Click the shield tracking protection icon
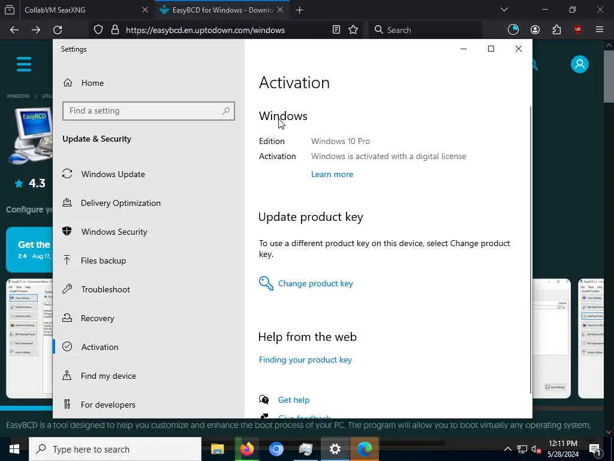 click(x=98, y=30)
